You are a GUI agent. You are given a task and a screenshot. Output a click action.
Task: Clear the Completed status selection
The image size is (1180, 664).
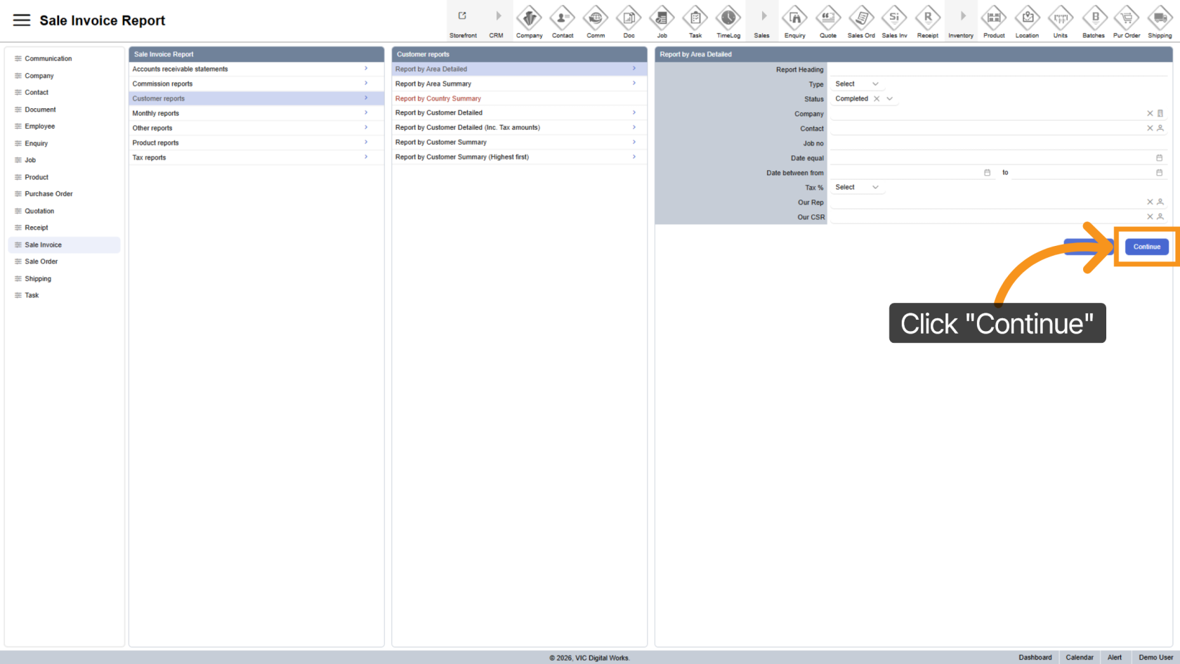pos(877,99)
